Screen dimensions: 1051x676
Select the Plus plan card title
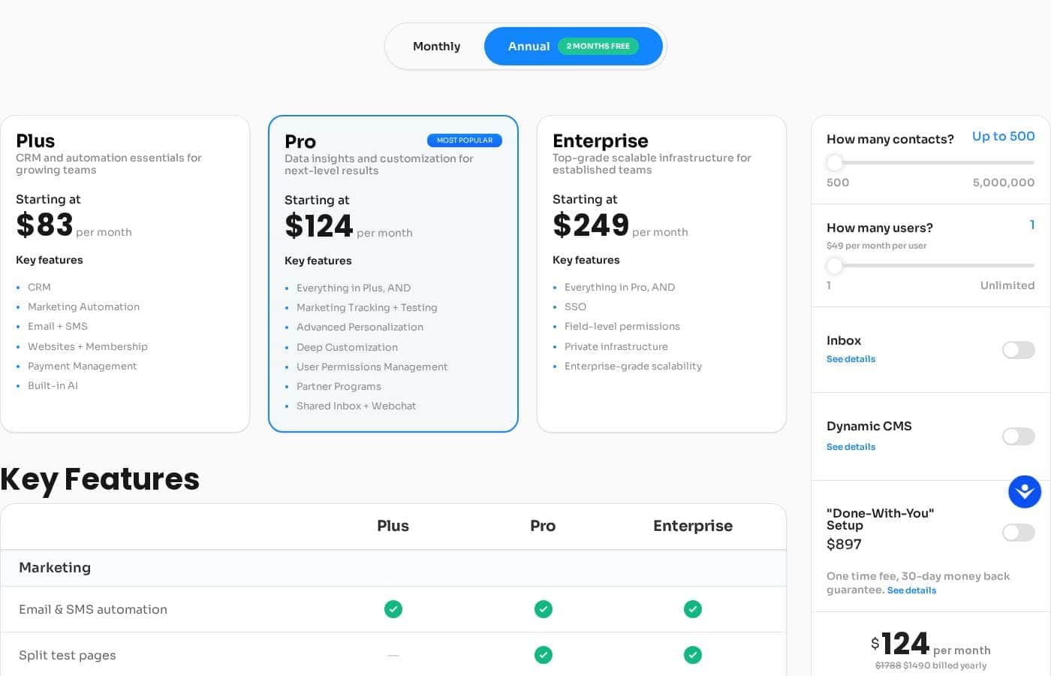tap(35, 141)
